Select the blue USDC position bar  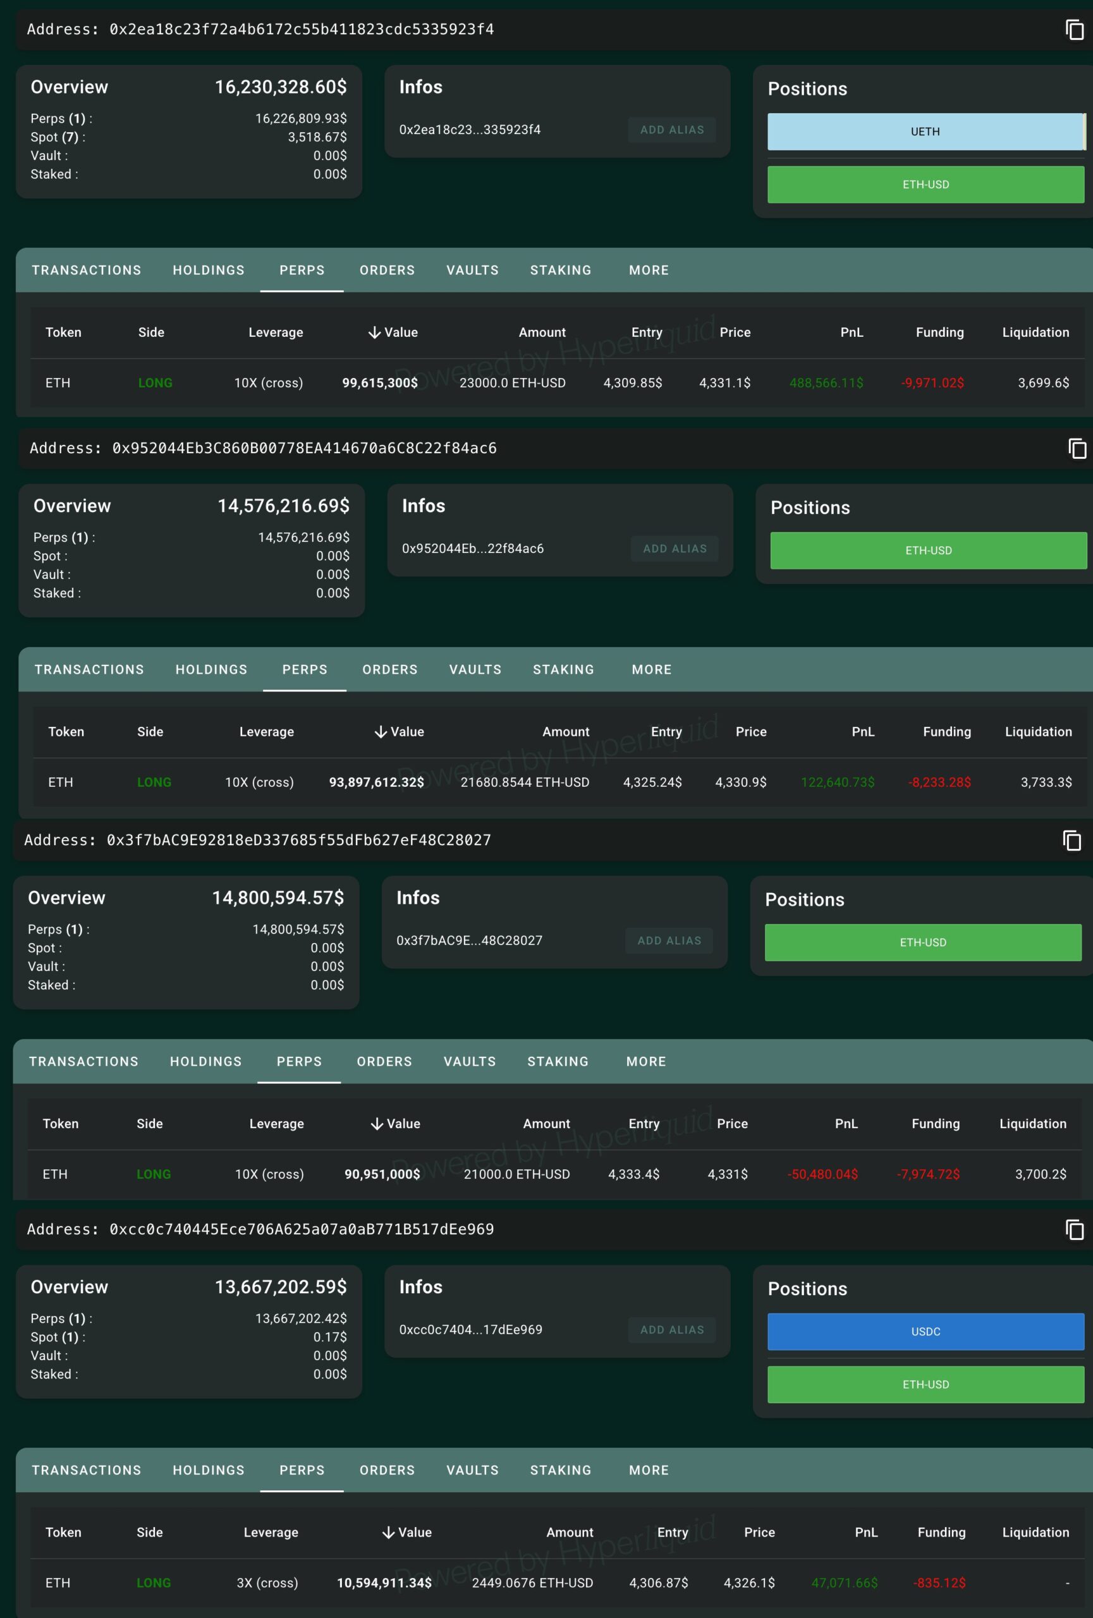pyautogui.click(x=925, y=1332)
